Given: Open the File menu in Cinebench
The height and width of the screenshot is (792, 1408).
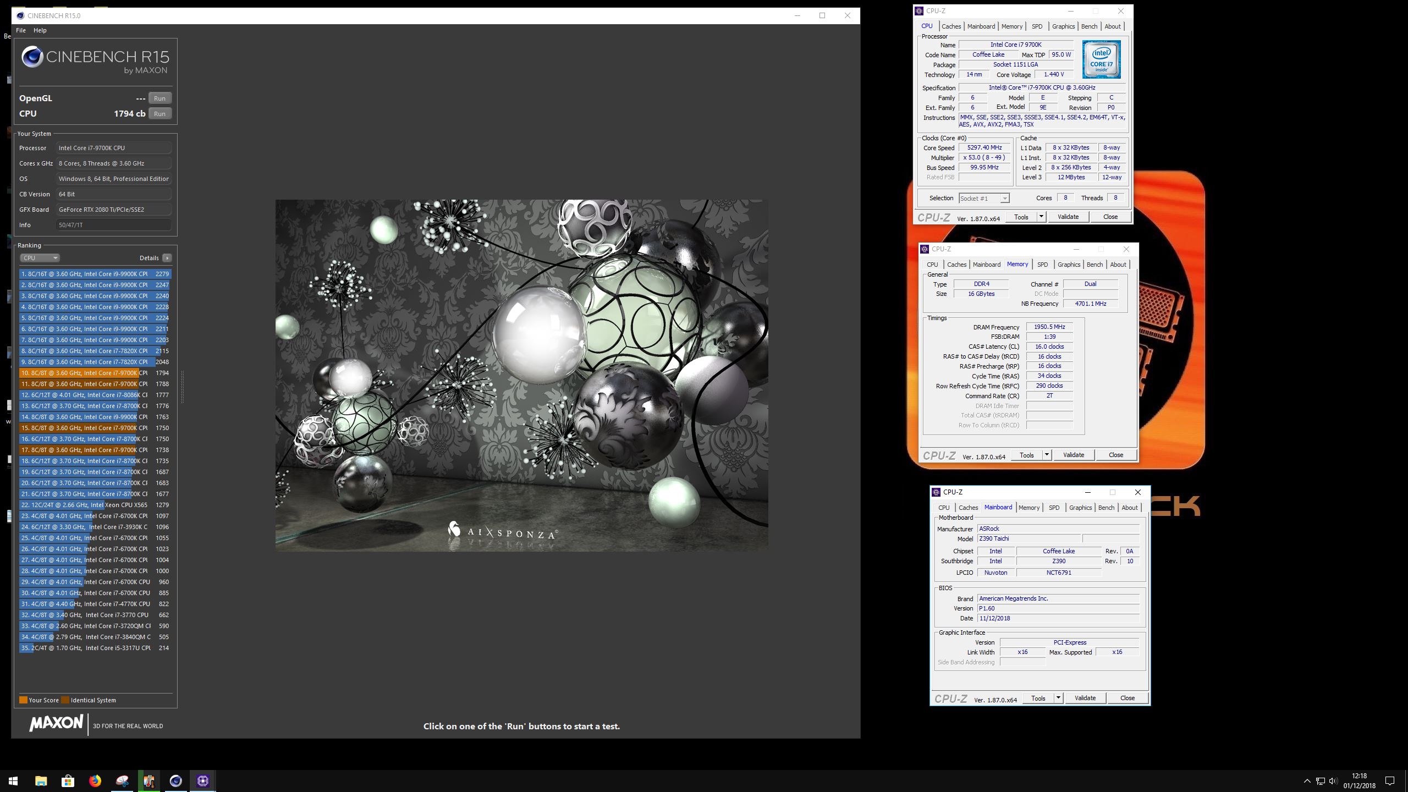Looking at the screenshot, I should 21,30.
